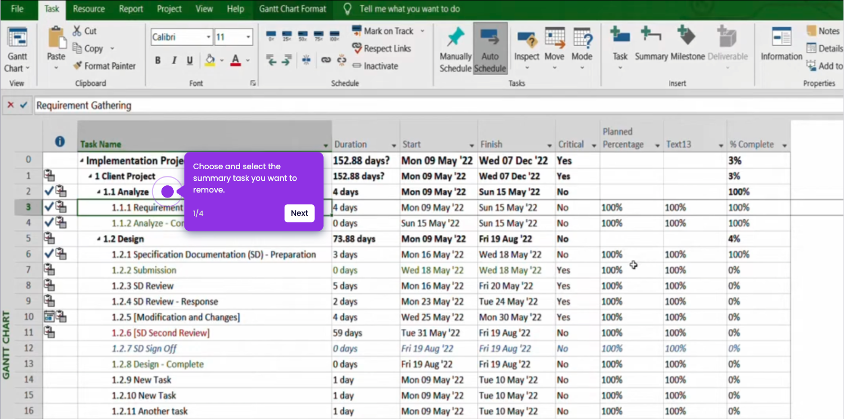Image resolution: width=844 pixels, height=419 pixels.
Task: Open the Mark on Track dropdown arrow
Action: (422, 31)
